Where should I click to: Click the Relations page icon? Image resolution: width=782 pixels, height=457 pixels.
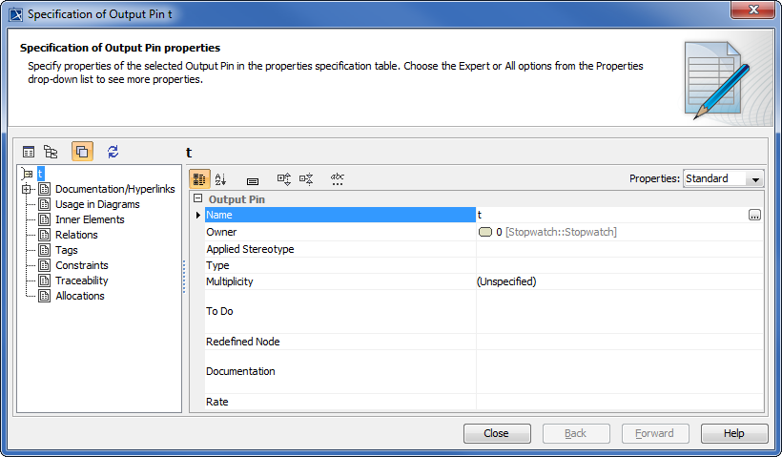45,235
